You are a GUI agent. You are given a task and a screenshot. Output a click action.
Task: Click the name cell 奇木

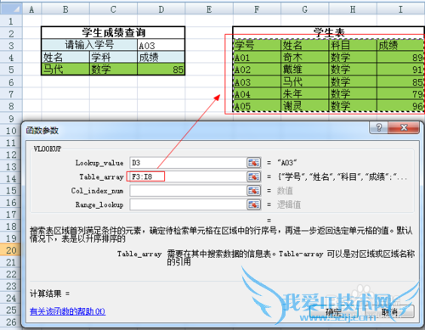pyautogui.click(x=305, y=58)
